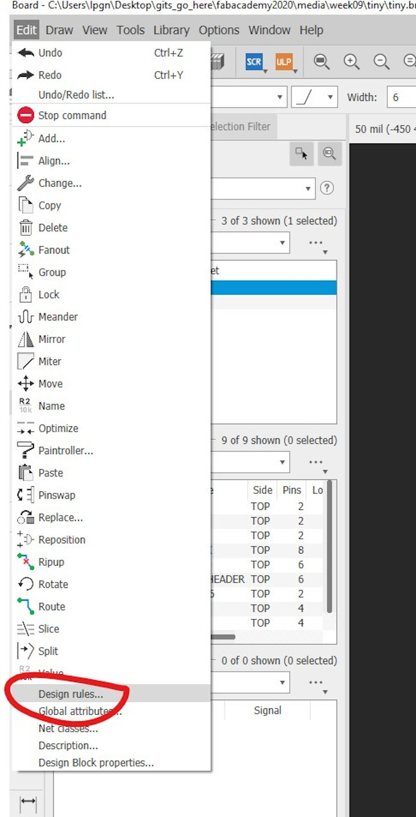The height and width of the screenshot is (817, 416).
Task: Click the horizontal scrollbar under components table
Action: pyautogui.click(x=223, y=636)
